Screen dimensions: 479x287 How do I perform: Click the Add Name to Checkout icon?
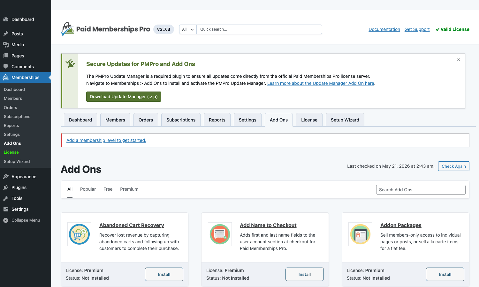coord(220,234)
